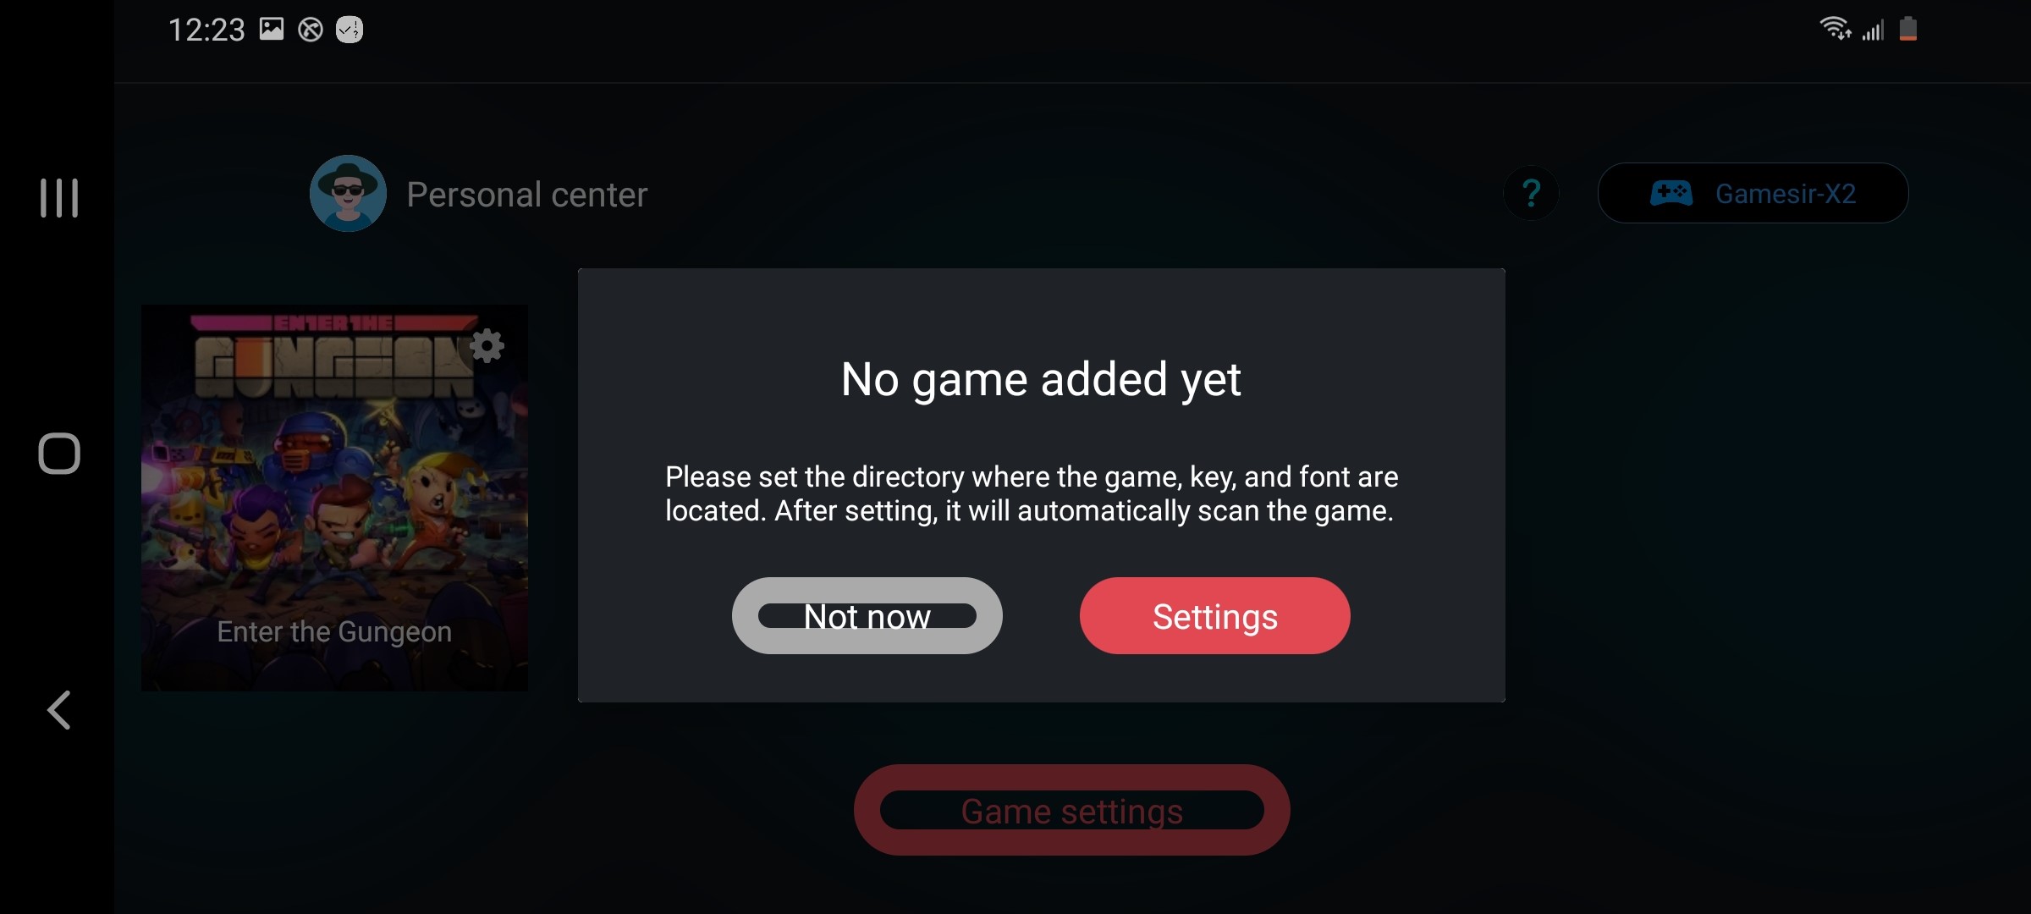Click the settings gear on Gungeon tile
Viewport: 2031px width, 914px height.
(x=484, y=345)
